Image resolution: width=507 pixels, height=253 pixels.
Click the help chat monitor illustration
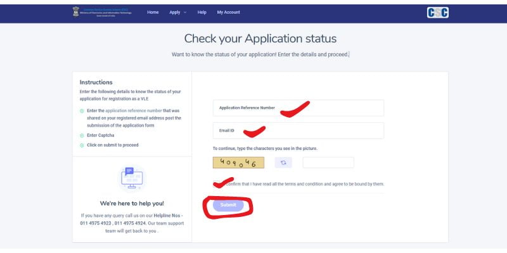[132, 178]
